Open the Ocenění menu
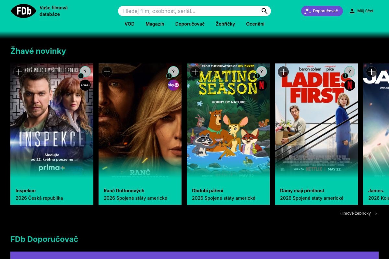This screenshot has width=389, height=259. coord(255,24)
